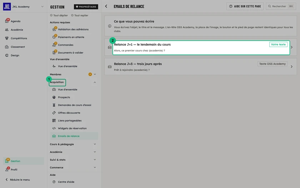Image resolution: width=300 pixels, height=188 pixels.
Task: Click the envelope icon of Relance J+3
Action: click(x=110, y=67)
